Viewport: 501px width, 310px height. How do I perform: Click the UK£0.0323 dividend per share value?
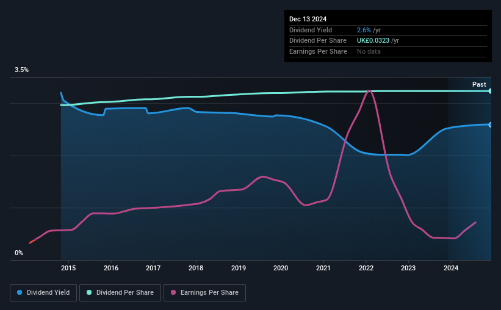373,41
